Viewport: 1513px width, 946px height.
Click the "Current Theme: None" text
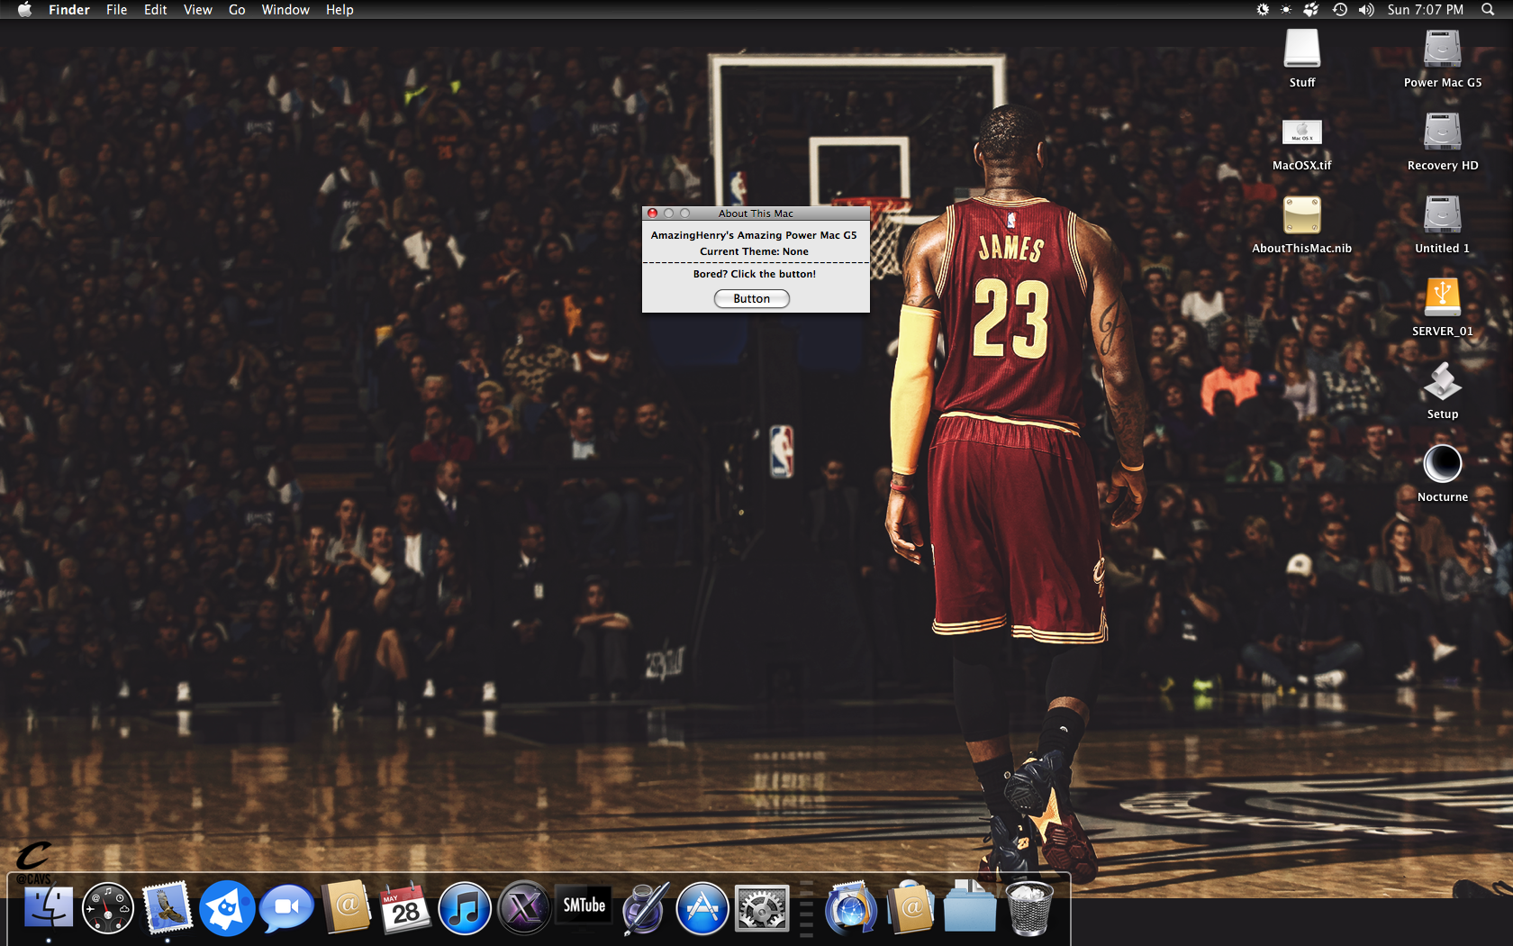[755, 251]
